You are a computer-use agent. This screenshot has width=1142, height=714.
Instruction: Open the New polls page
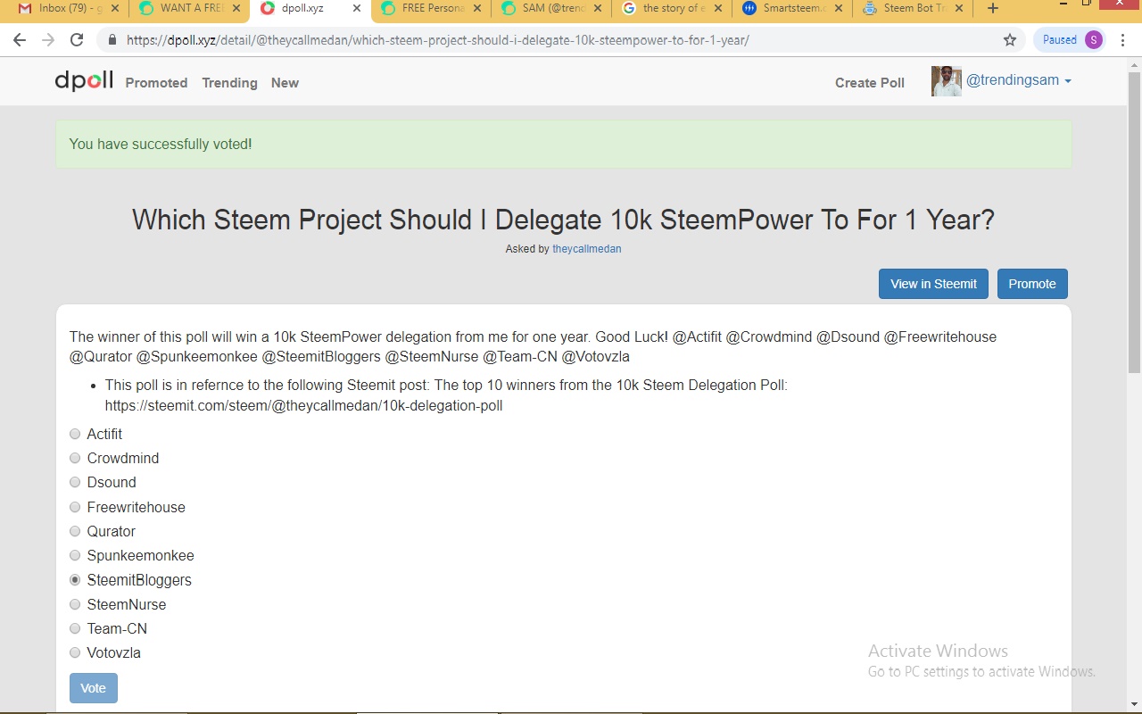[285, 83]
